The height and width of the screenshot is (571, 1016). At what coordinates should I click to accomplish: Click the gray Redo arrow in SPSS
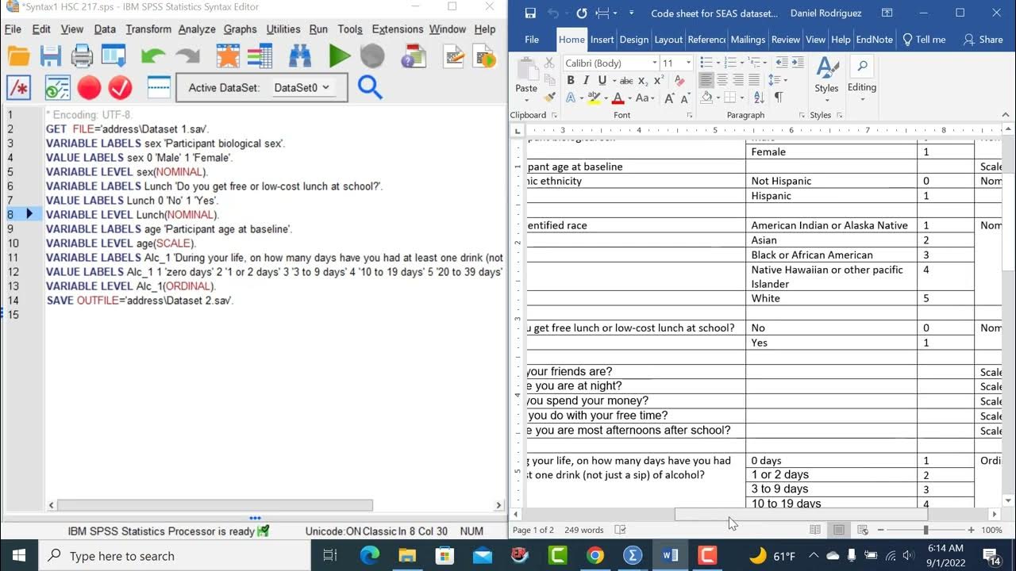point(187,56)
